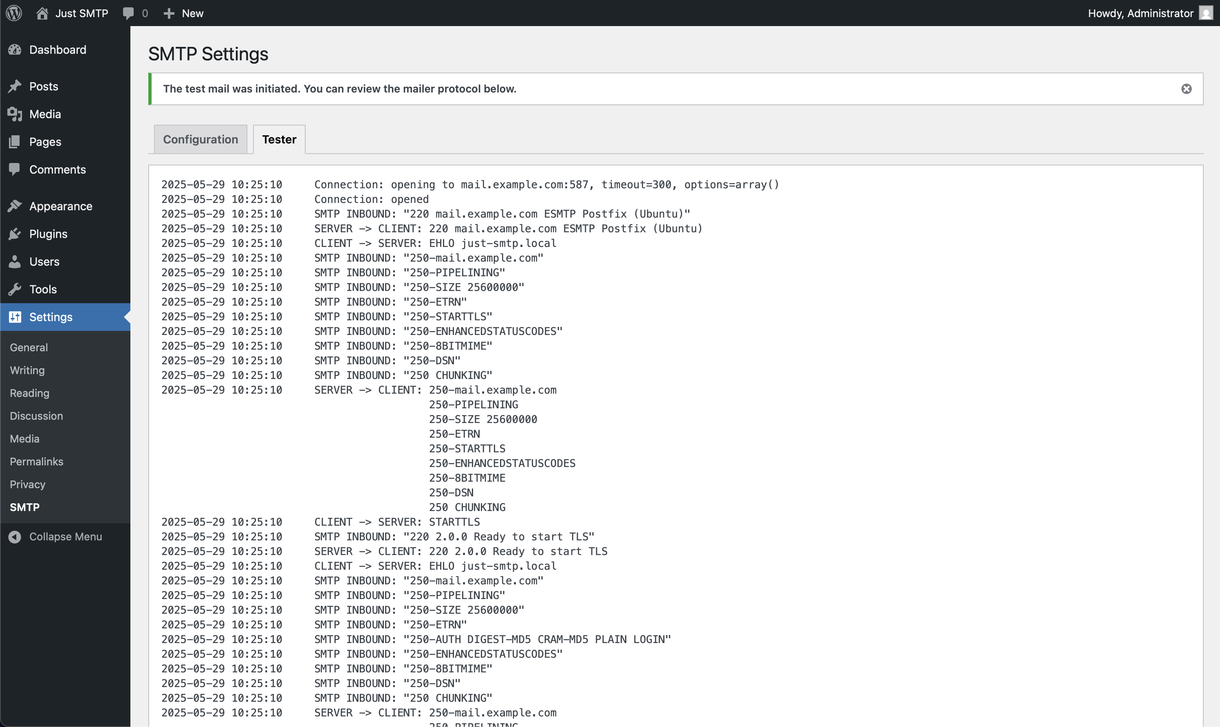Switch to the Configuration tab
This screenshot has height=727, width=1220.
(200, 140)
